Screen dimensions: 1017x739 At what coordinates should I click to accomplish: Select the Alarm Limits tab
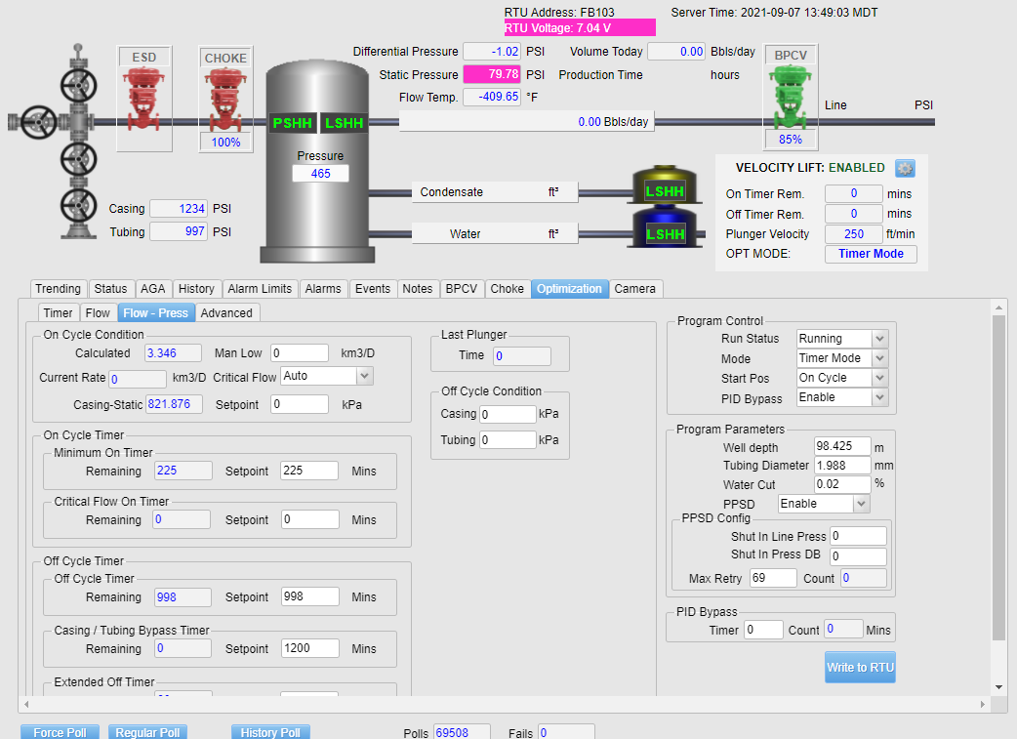(260, 289)
